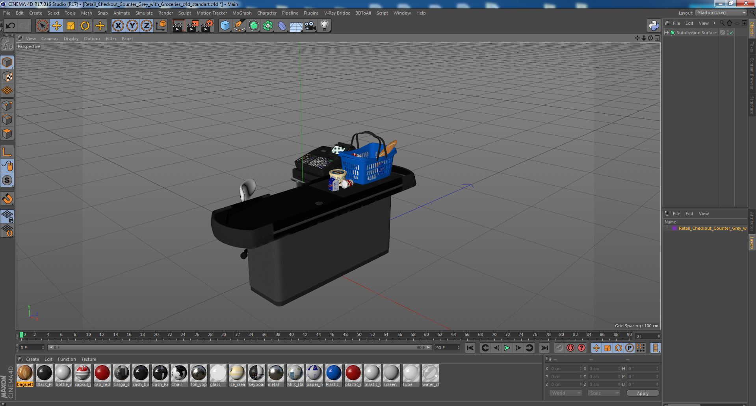Open the Layout dropdown
Screen dimensions: 756x406
click(x=722, y=13)
